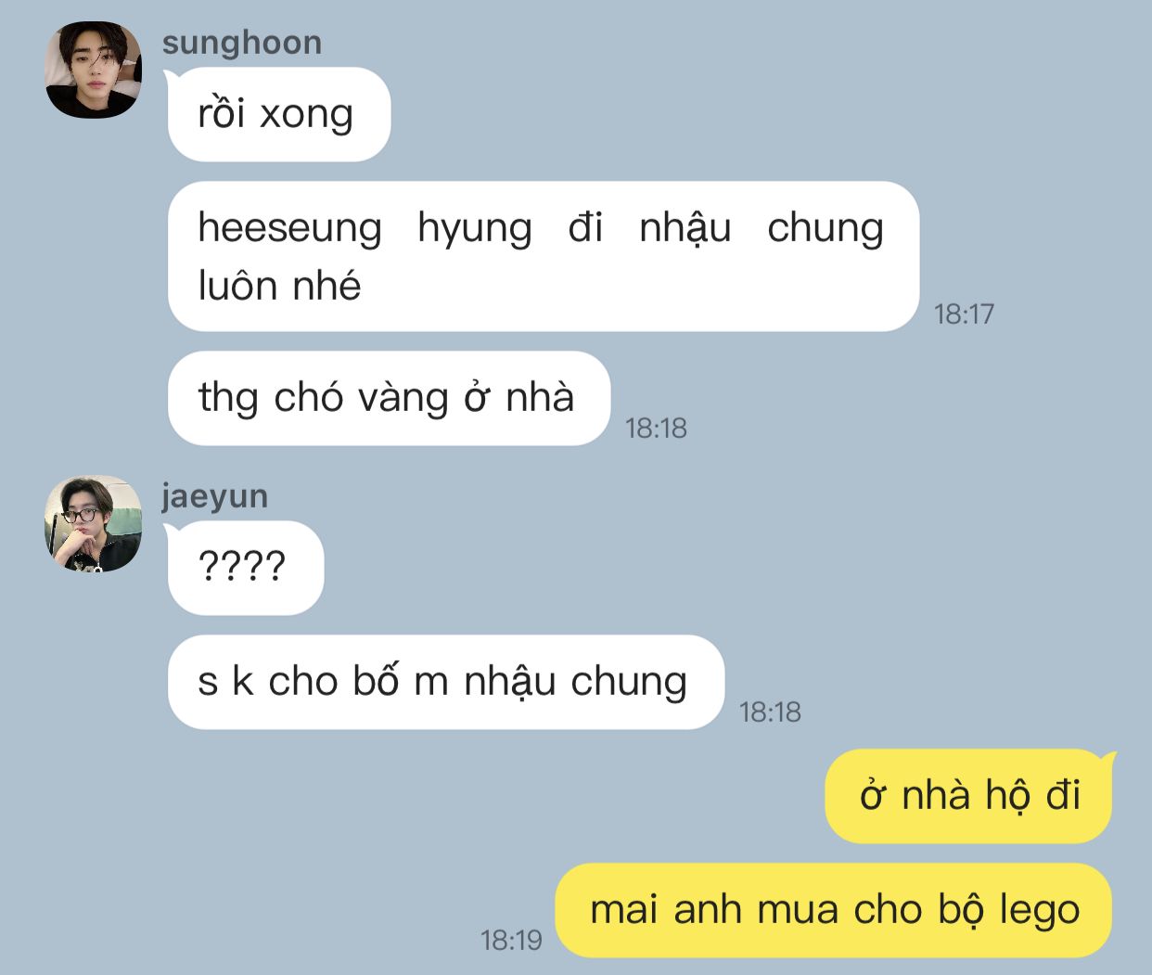Click the 18:17 timestamp
1152x975 pixels.
coord(964,314)
